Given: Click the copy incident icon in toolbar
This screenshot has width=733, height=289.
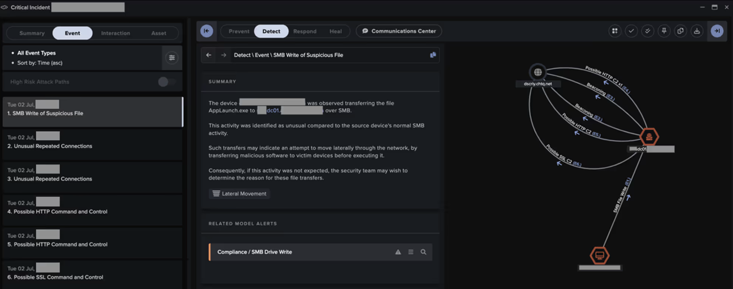Looking at the screenshot, I should click(x=680, y=31).
